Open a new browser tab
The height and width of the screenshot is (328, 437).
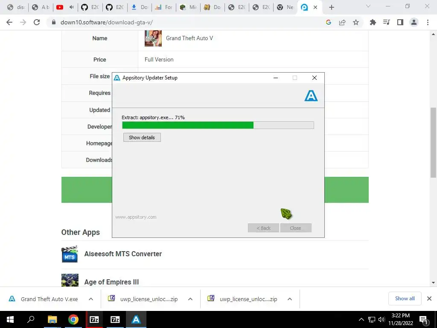(331, 7)
